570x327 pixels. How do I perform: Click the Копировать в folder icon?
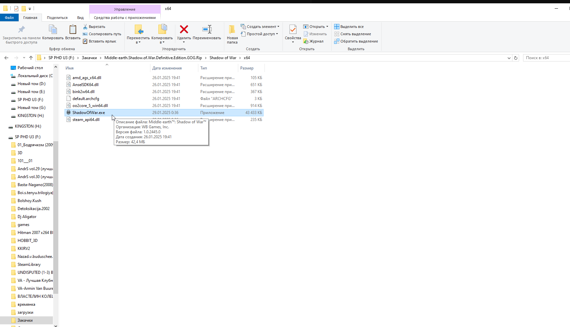[162, 30]
